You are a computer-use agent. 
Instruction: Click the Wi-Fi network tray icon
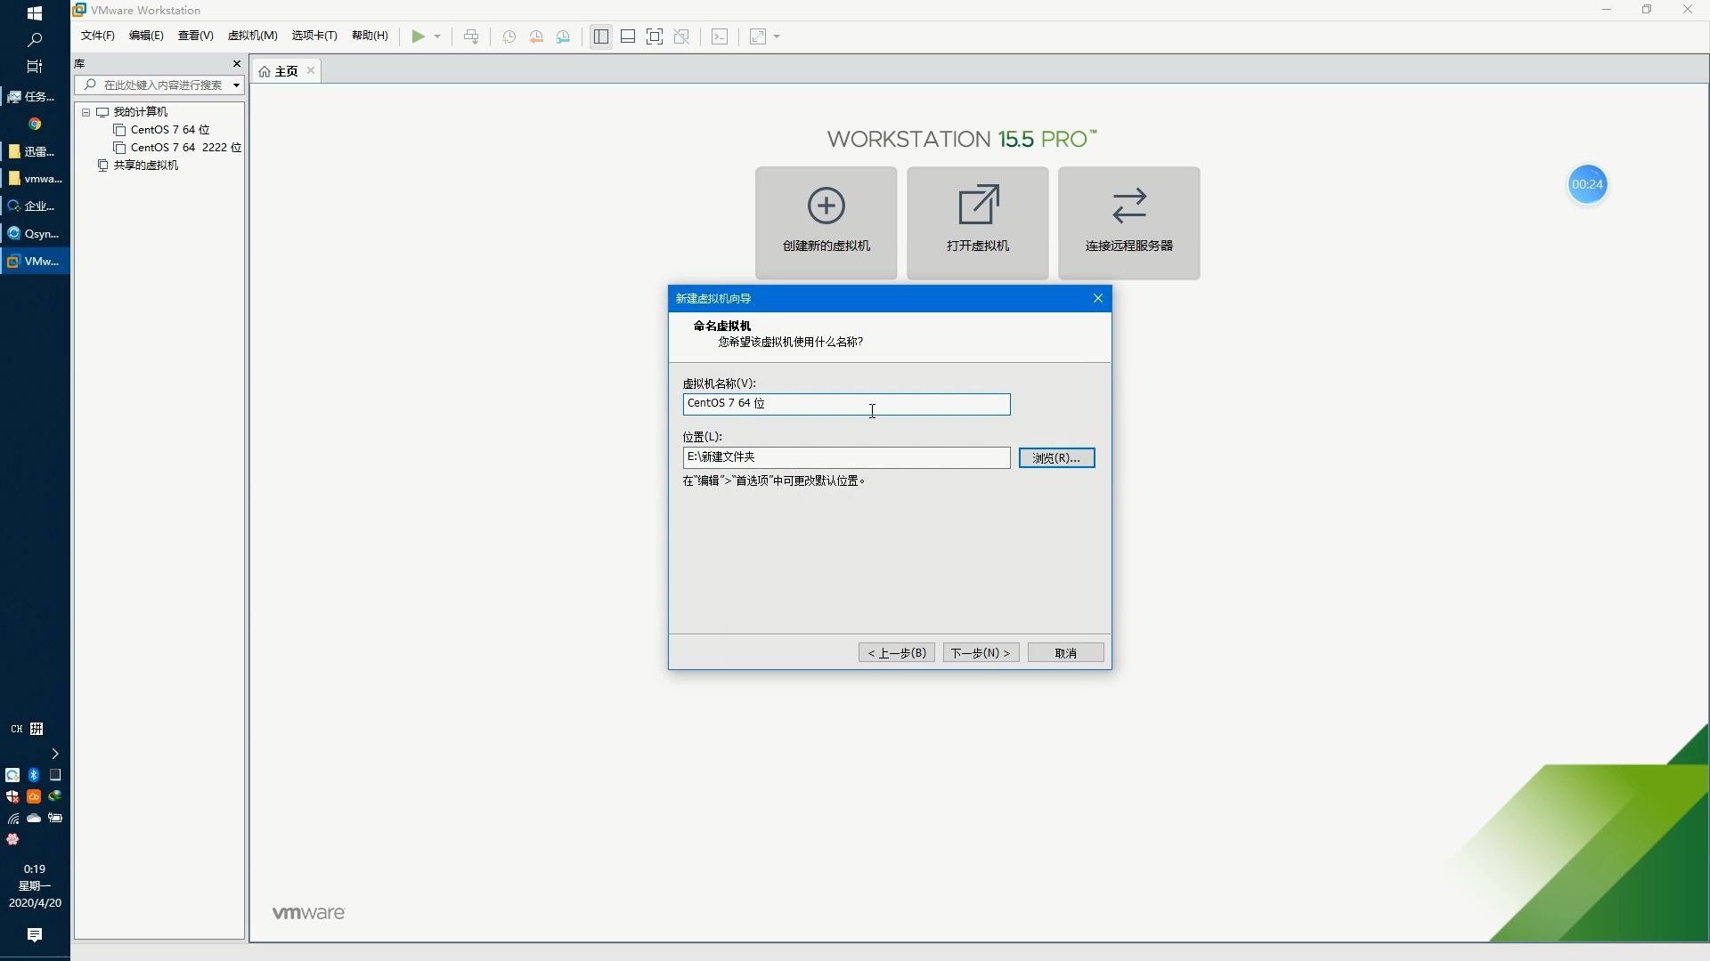pyautogui.click(x=12, y=818)
